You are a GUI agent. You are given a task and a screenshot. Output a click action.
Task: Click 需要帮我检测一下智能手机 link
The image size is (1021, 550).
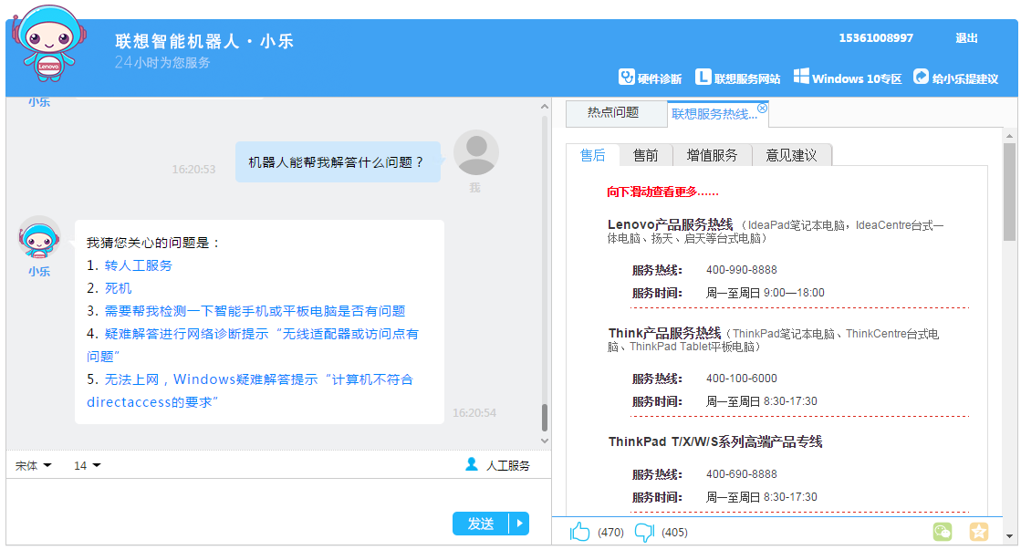(255, 311)
